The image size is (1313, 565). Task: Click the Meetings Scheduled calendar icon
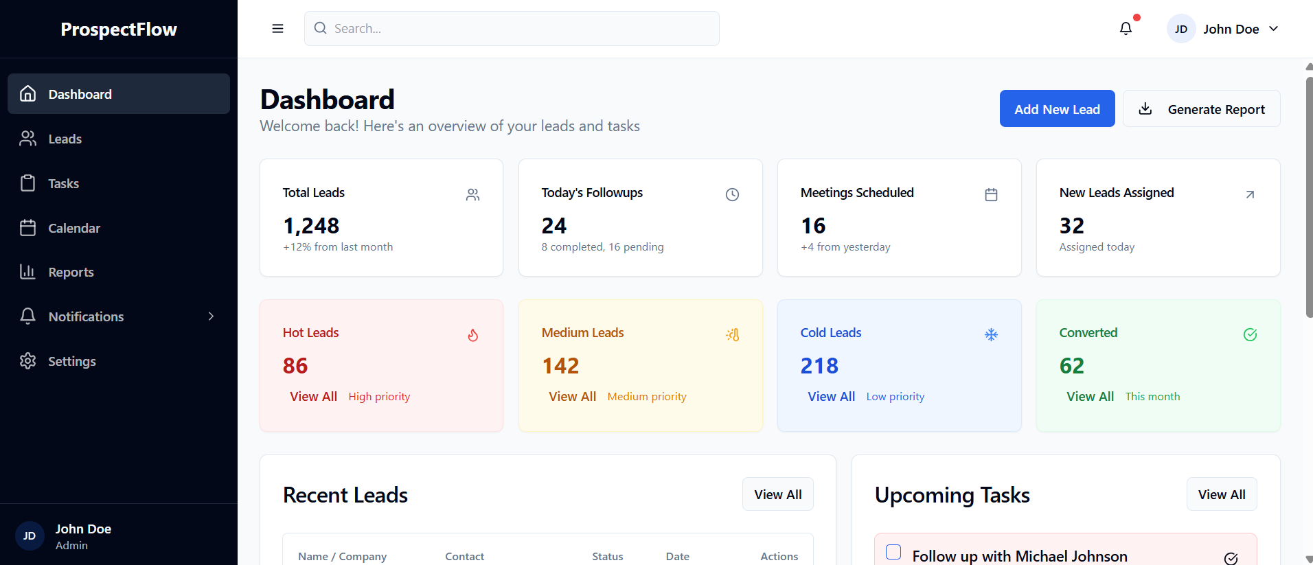(x=991, y=195)
